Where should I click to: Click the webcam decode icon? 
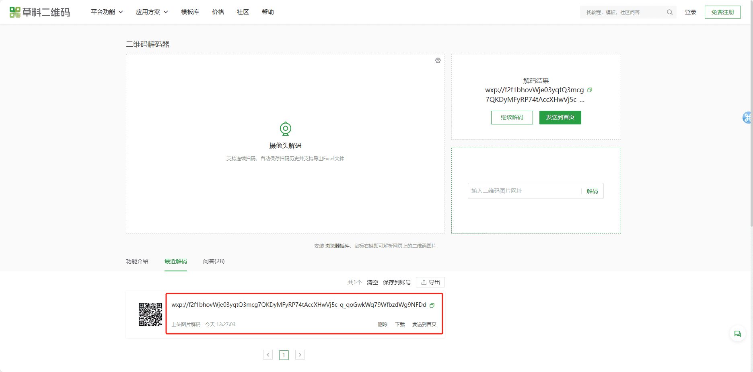tap(285, 128)
